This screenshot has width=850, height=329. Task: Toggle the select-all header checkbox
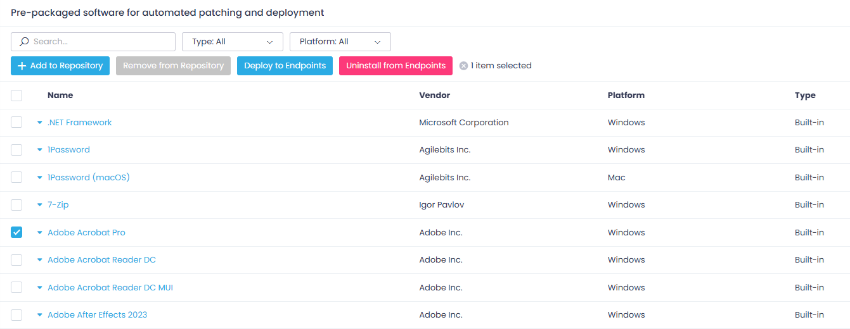[16, 96]
